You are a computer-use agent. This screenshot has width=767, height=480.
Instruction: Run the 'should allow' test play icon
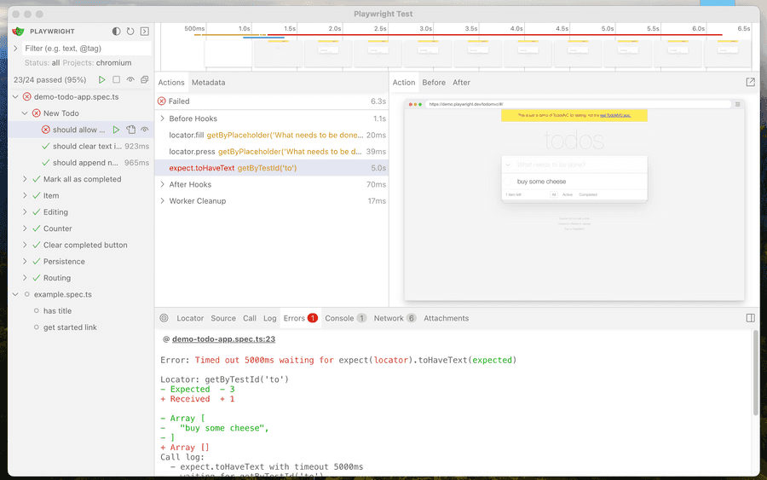coord(116,130)
